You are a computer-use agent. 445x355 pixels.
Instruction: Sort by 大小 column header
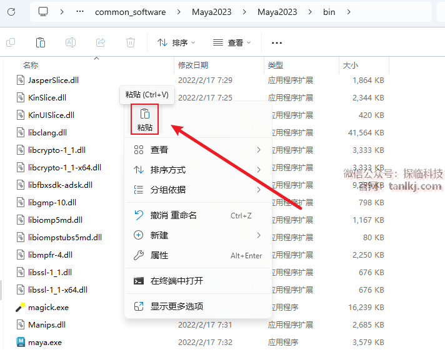point(351,66)
